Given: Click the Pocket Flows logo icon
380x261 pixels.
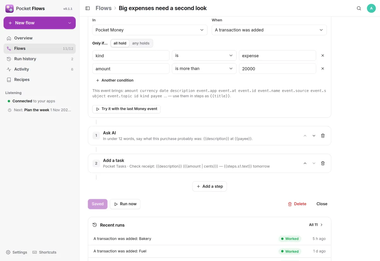Looking at the screenshot, I should (9, 9).
